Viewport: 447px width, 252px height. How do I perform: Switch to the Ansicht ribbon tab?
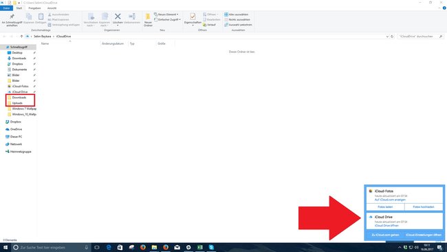click(52, 8)
